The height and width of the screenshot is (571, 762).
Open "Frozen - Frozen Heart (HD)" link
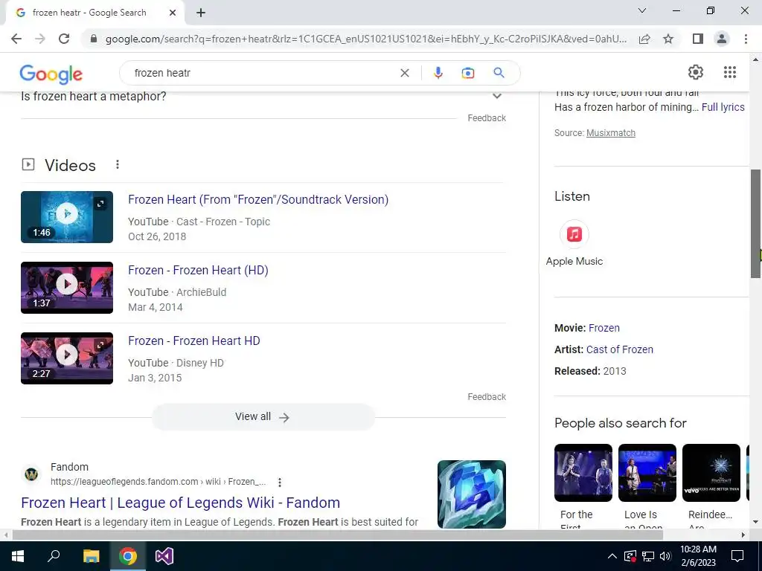click(x=198, y=270)
